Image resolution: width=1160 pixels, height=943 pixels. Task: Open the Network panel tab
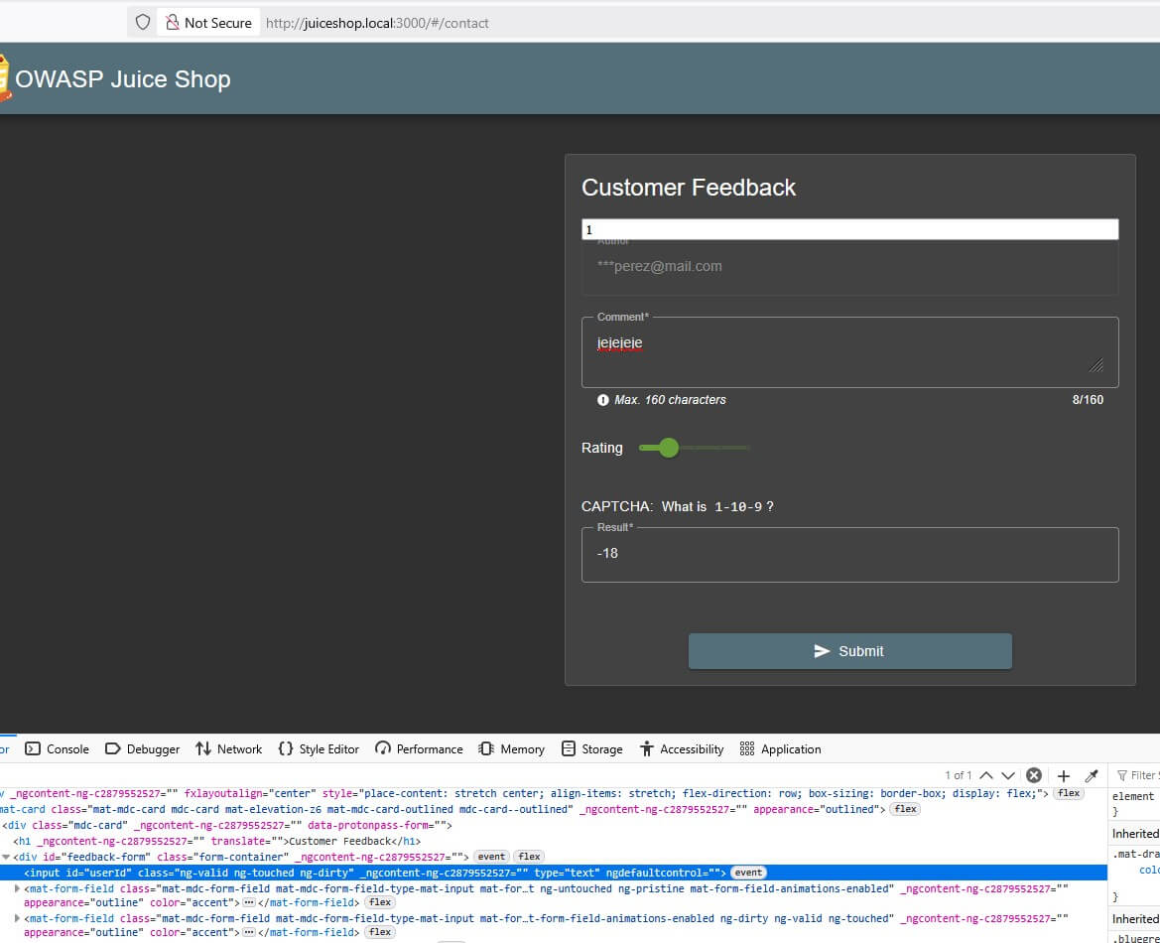pyautogui.click(x=228, y=749)
